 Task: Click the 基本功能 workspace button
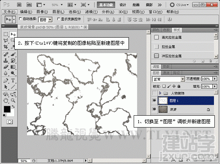pyautogui.click(x=106, y=5)
